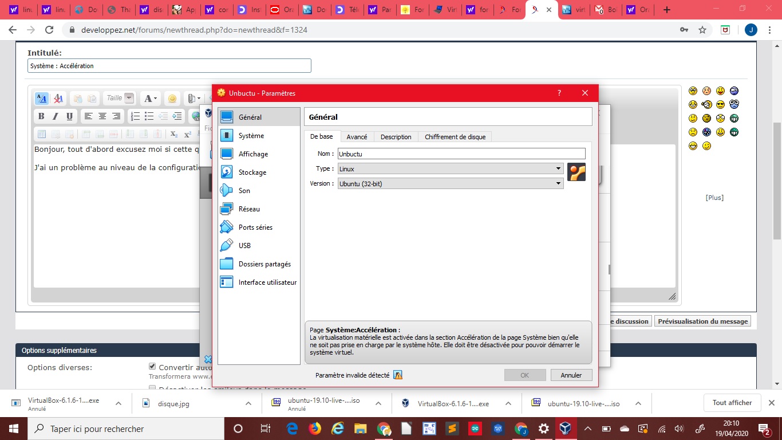The height and width of the screenshot is (440, 782).
Task: Switch to the De base tab
Action: click(x=322, y=136)
